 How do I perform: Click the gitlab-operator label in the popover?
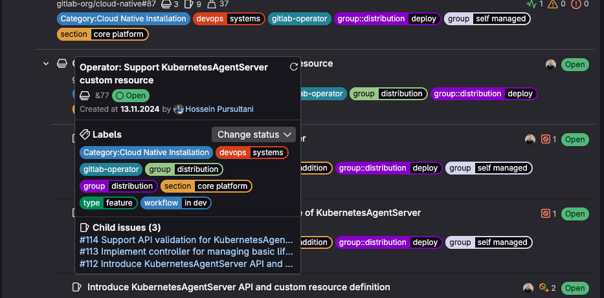point(111,169)
